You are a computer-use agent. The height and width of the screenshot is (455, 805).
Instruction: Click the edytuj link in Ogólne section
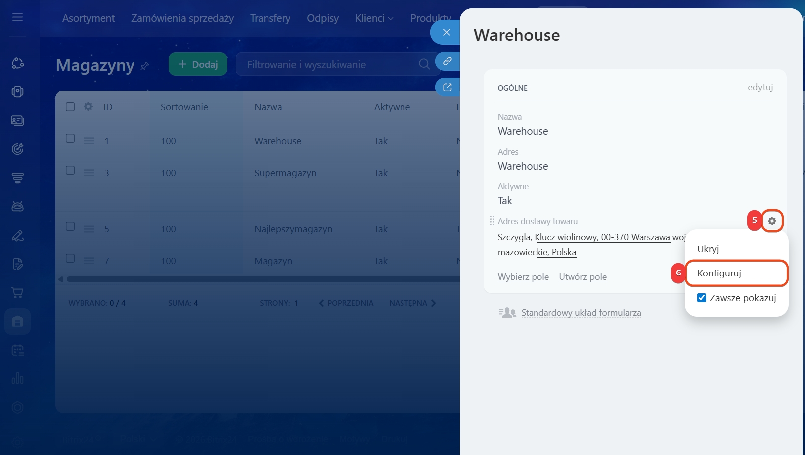(760, 87)
